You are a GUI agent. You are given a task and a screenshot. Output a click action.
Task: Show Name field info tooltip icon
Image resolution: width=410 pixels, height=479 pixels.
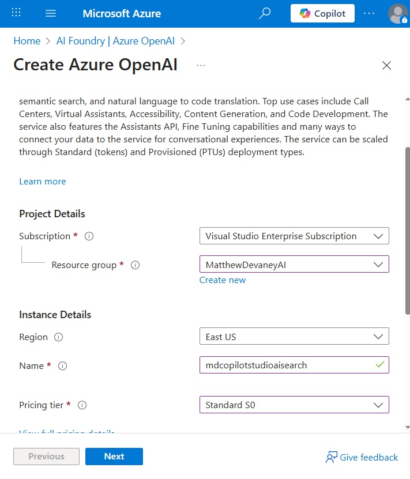click(x=62, y=365)
